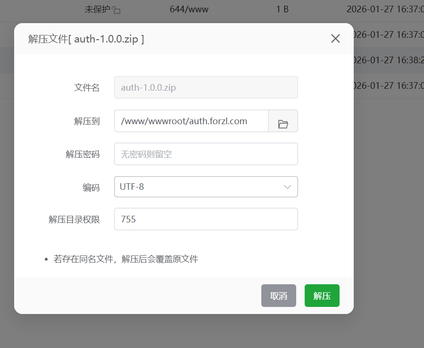Image resolution: width=424 pixels, height=348 pixels.
Task: Select the 文件名 label
Action: [x=87, y=87]
